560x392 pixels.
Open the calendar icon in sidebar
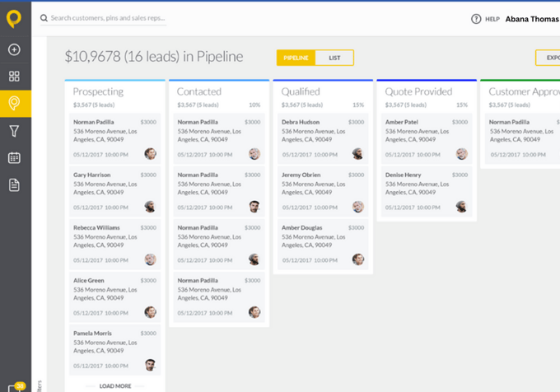point(14,158)
